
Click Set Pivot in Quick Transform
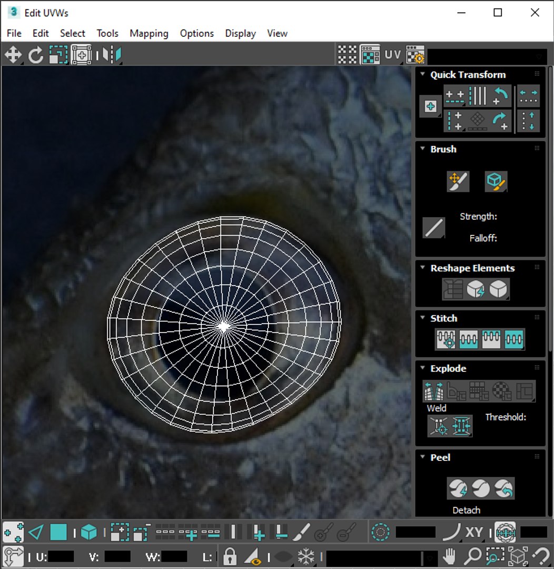click(430, 106)
